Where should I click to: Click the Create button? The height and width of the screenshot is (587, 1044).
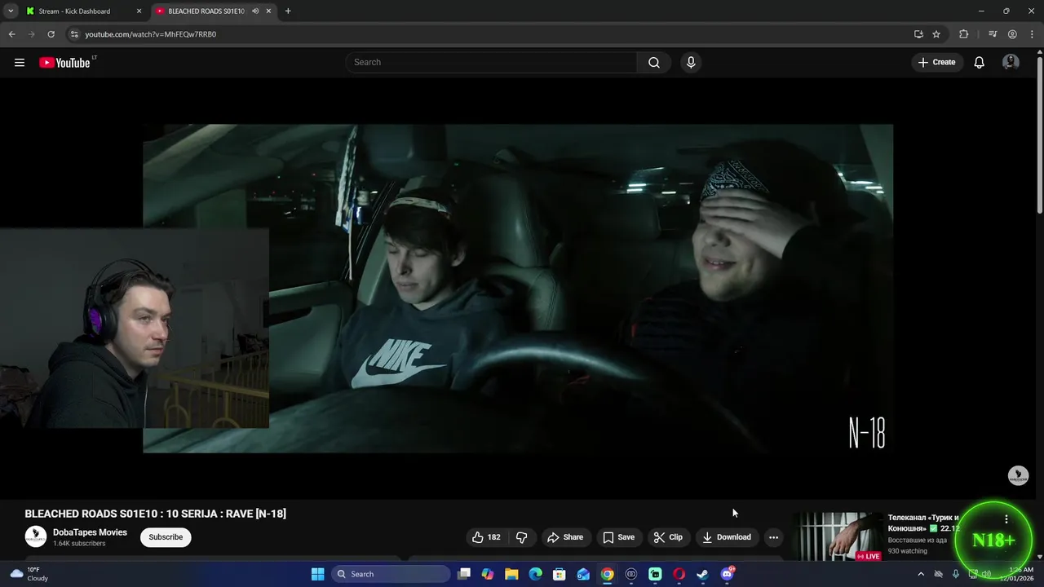click(937, 63)
